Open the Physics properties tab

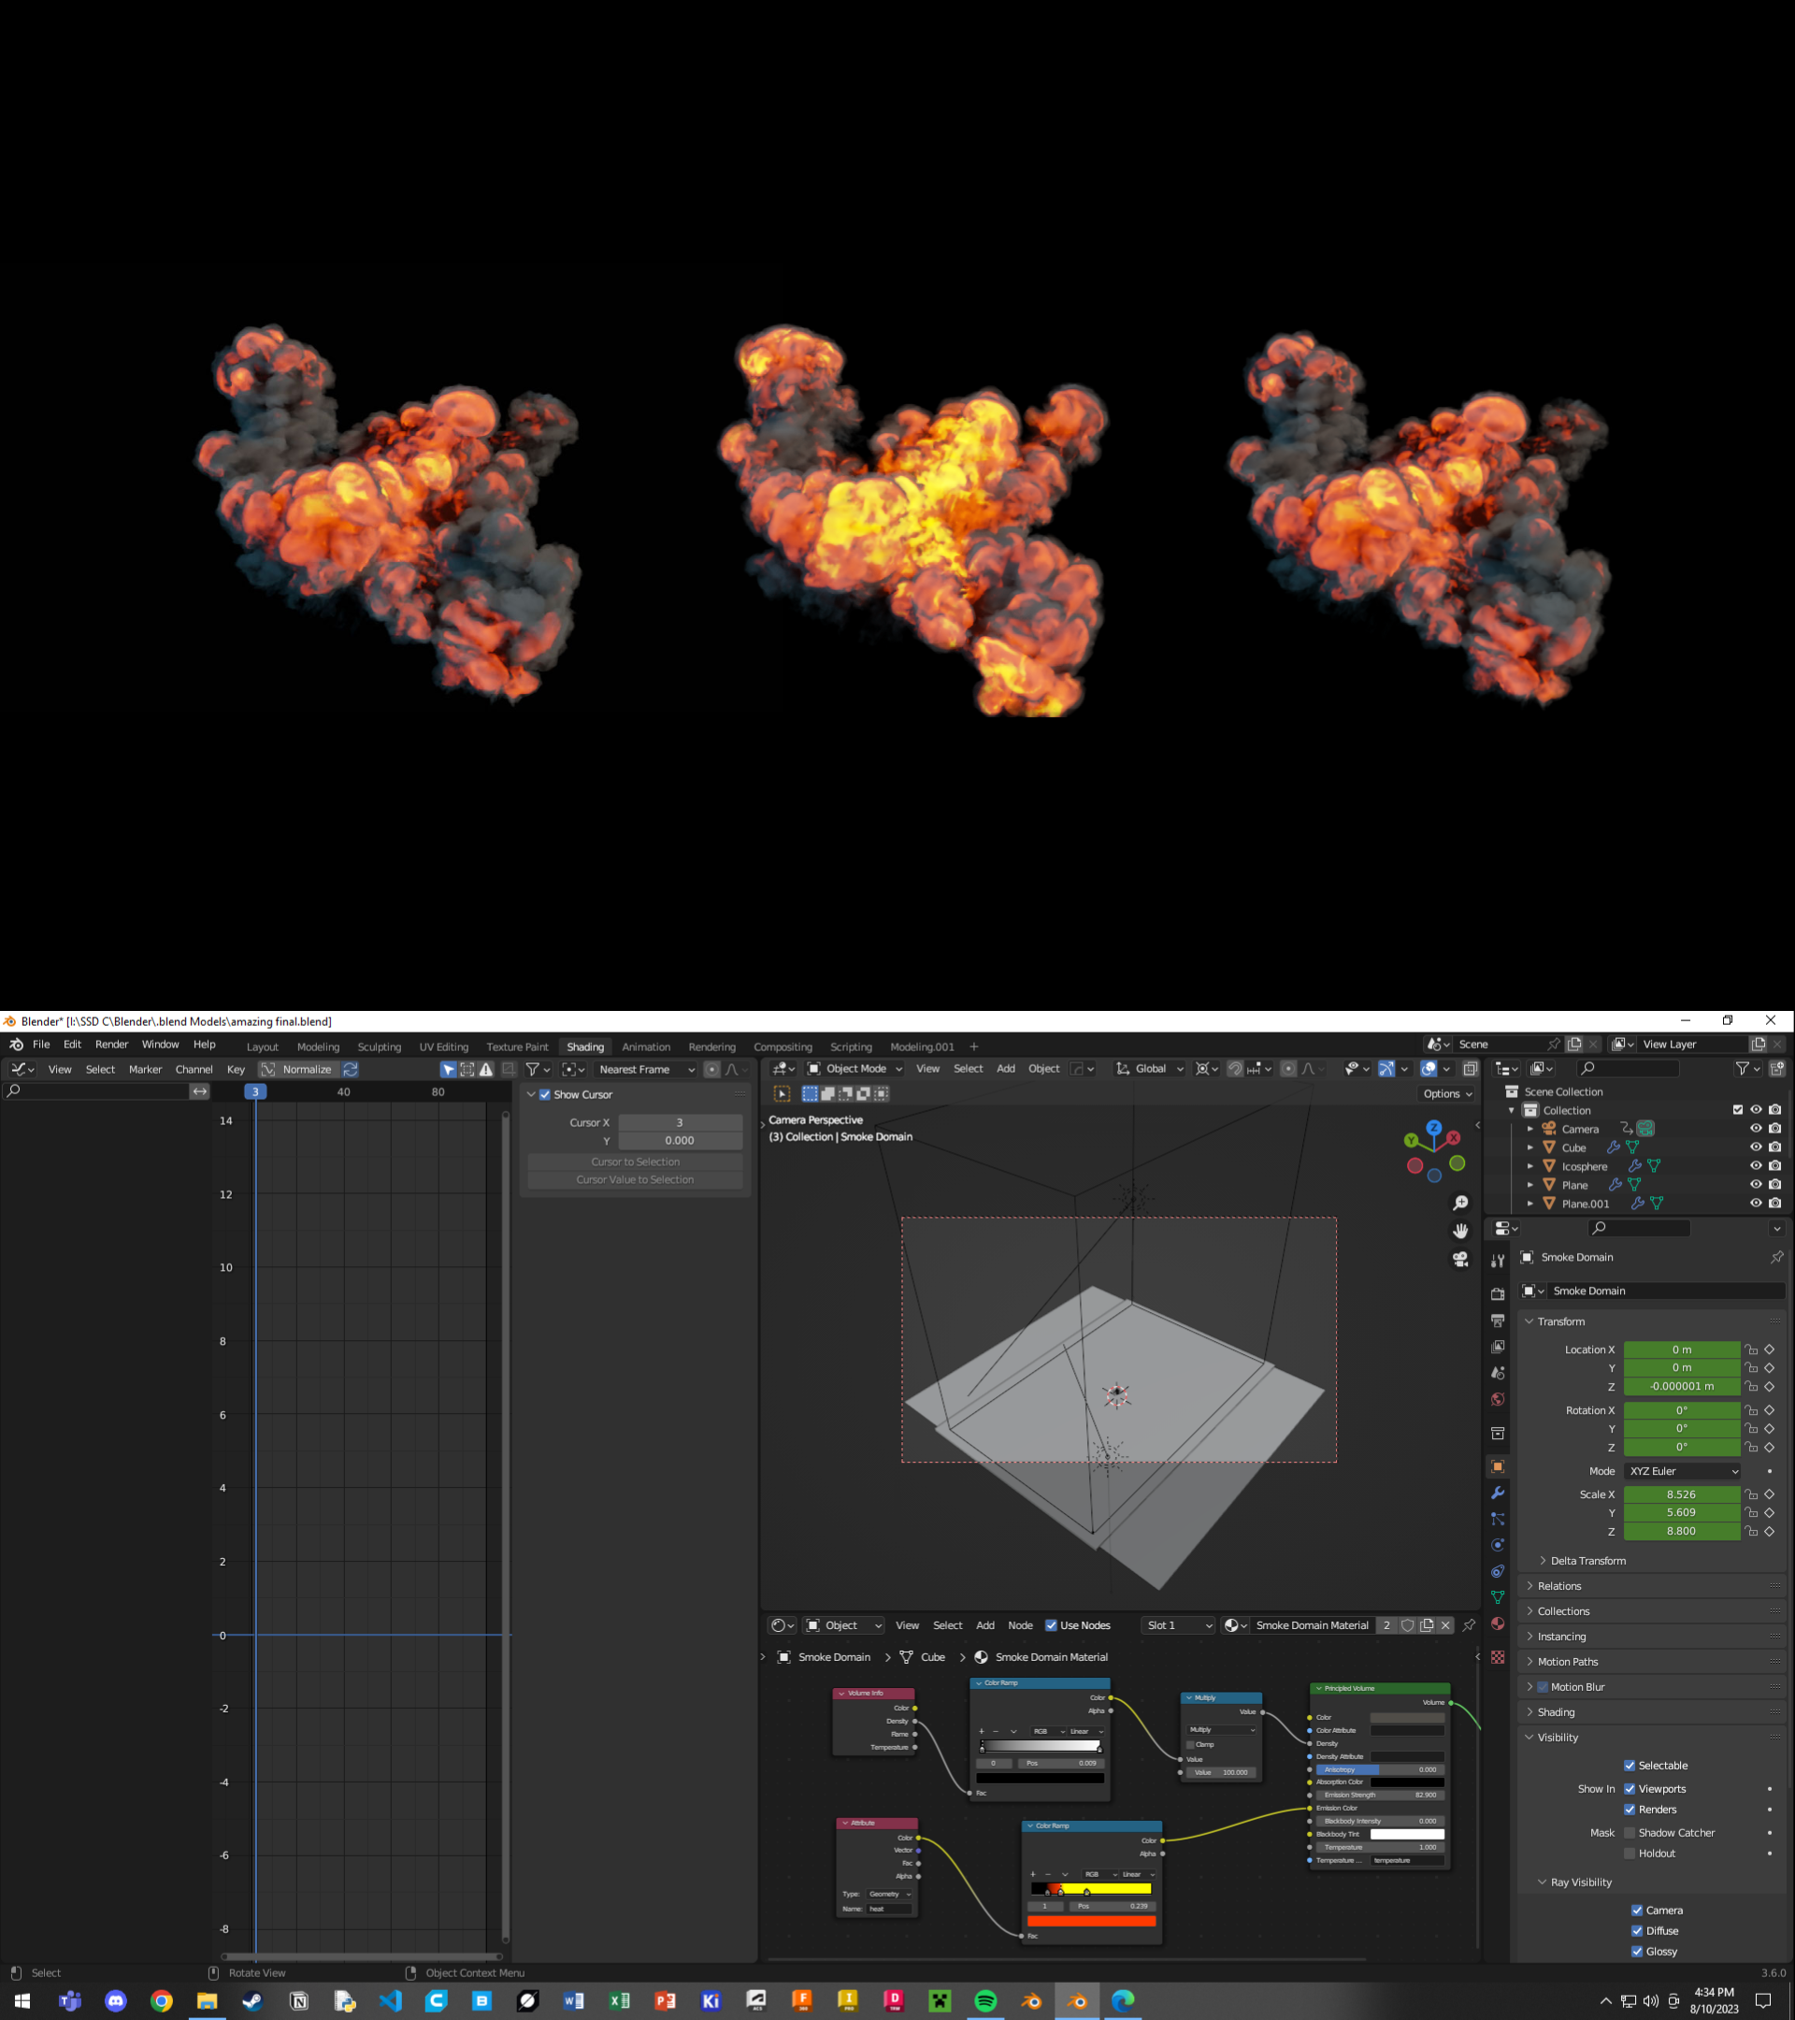[x=1498, y=1545]
